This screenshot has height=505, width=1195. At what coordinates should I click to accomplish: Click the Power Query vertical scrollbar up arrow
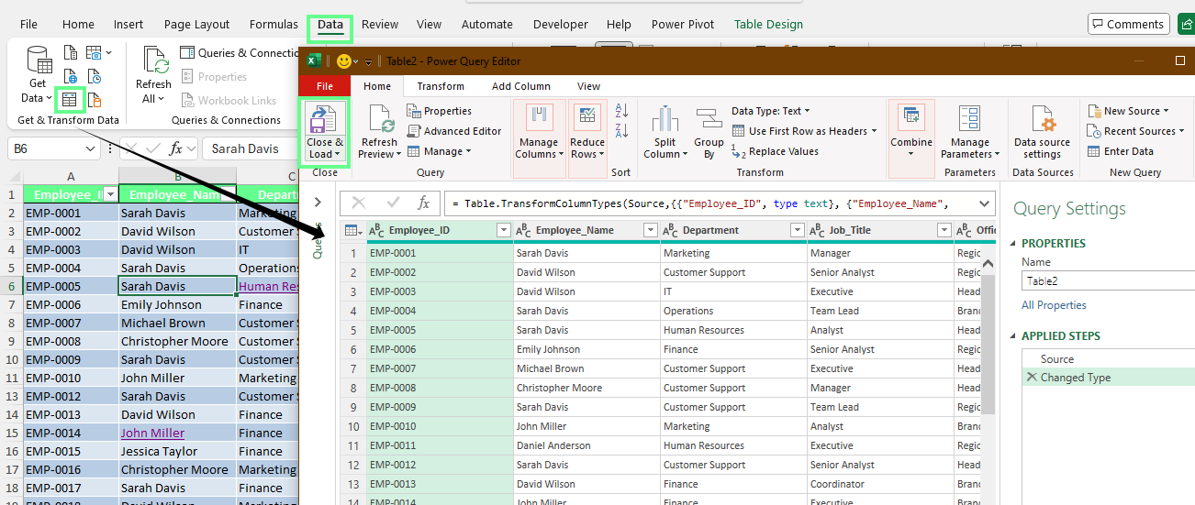[988, 264]
